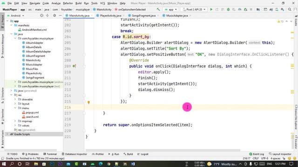This screenshot has width=298, height=167.
Task: Collapse the com.foysaldev.musicplayer package
Action: point(15,39)
